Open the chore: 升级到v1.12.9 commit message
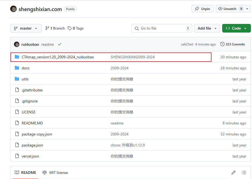 point(128,145)
